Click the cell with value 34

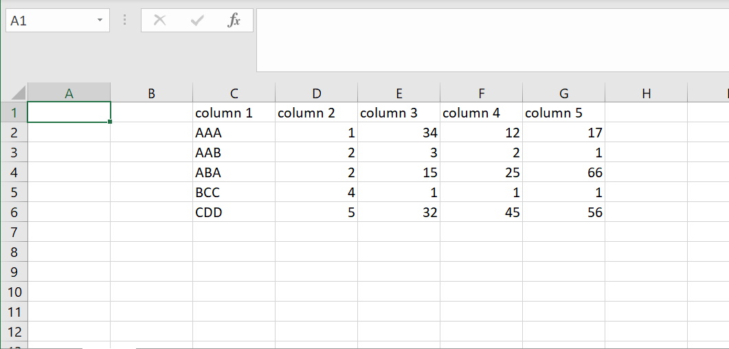[399, 133]
